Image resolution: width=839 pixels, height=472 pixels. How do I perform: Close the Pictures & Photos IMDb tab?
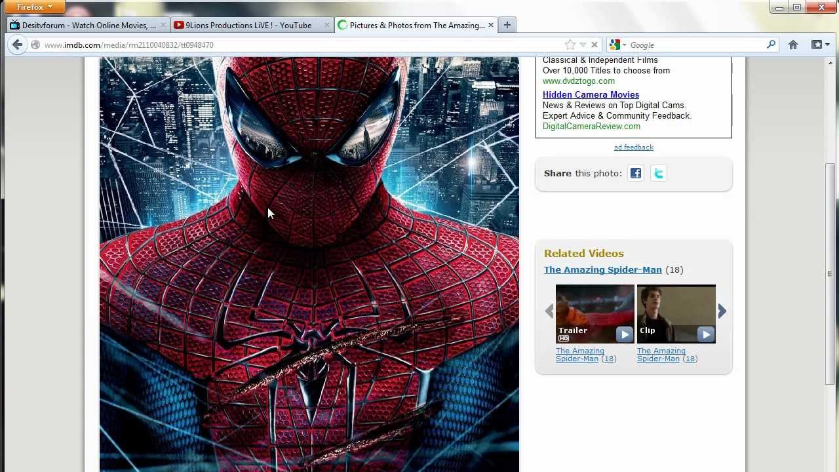tap(490, 26)
